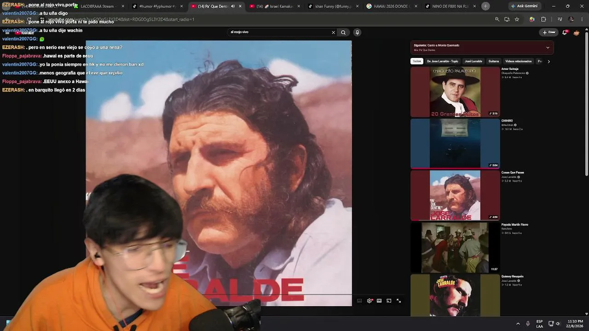Bookmark this page with the star

point(517,19)
